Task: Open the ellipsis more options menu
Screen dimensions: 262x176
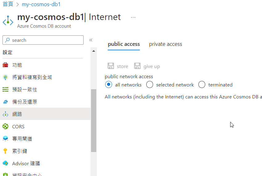Action: pos(133,17)
